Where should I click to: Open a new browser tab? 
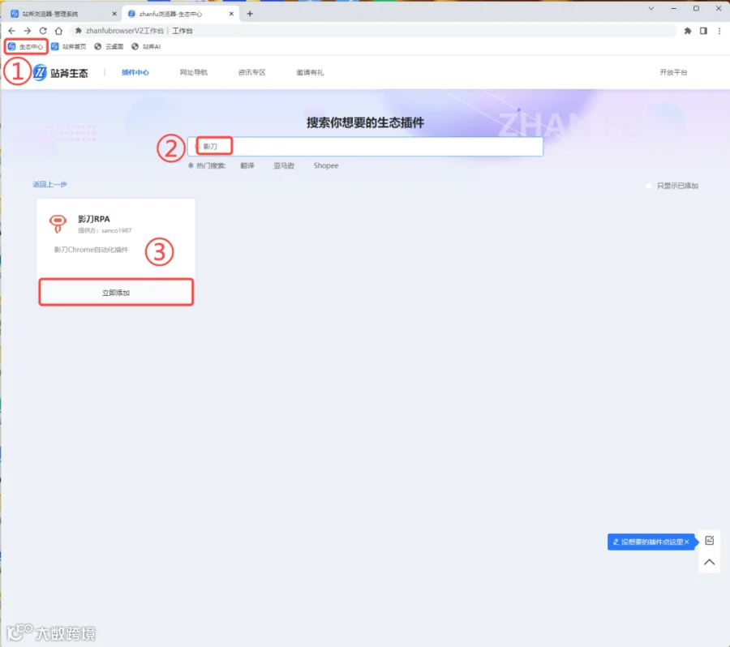(250, 14)
